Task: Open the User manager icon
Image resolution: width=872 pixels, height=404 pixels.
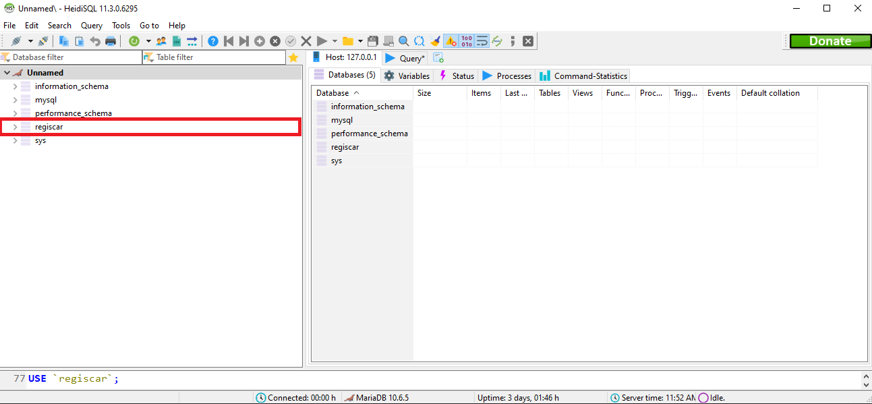Action: click(161, 41)
